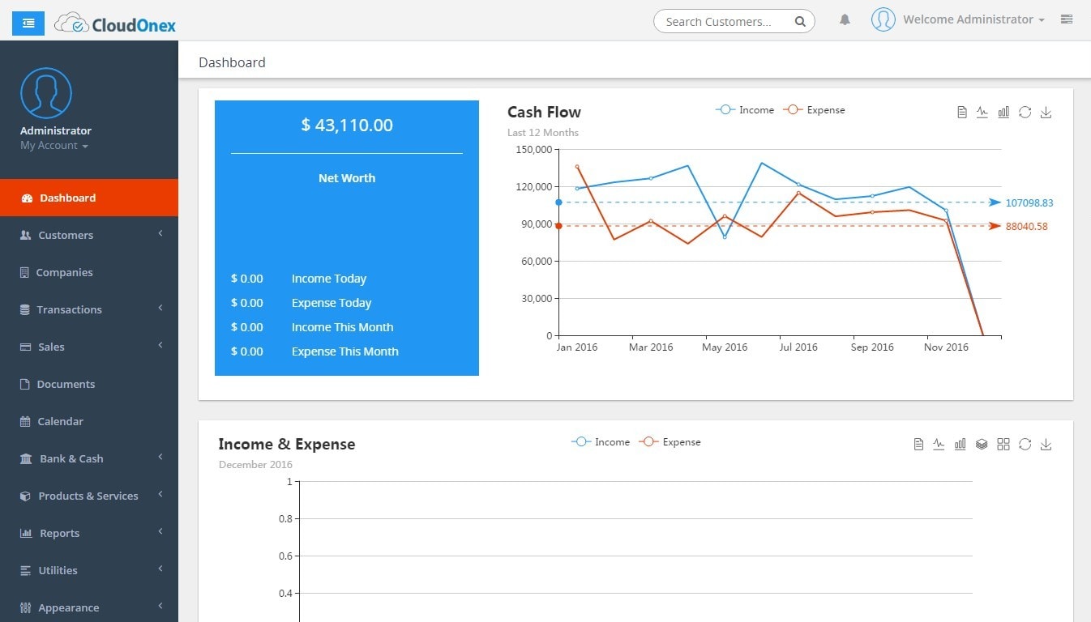Toggle Expense series in Income & Expense legend
This screenshot has height=622, width=1091.
670,442
